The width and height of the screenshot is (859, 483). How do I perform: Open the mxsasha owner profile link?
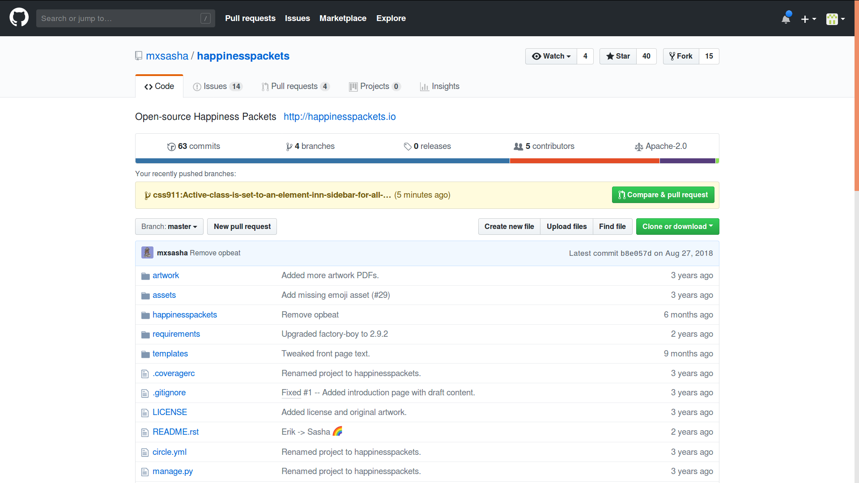tap(167, 56)
